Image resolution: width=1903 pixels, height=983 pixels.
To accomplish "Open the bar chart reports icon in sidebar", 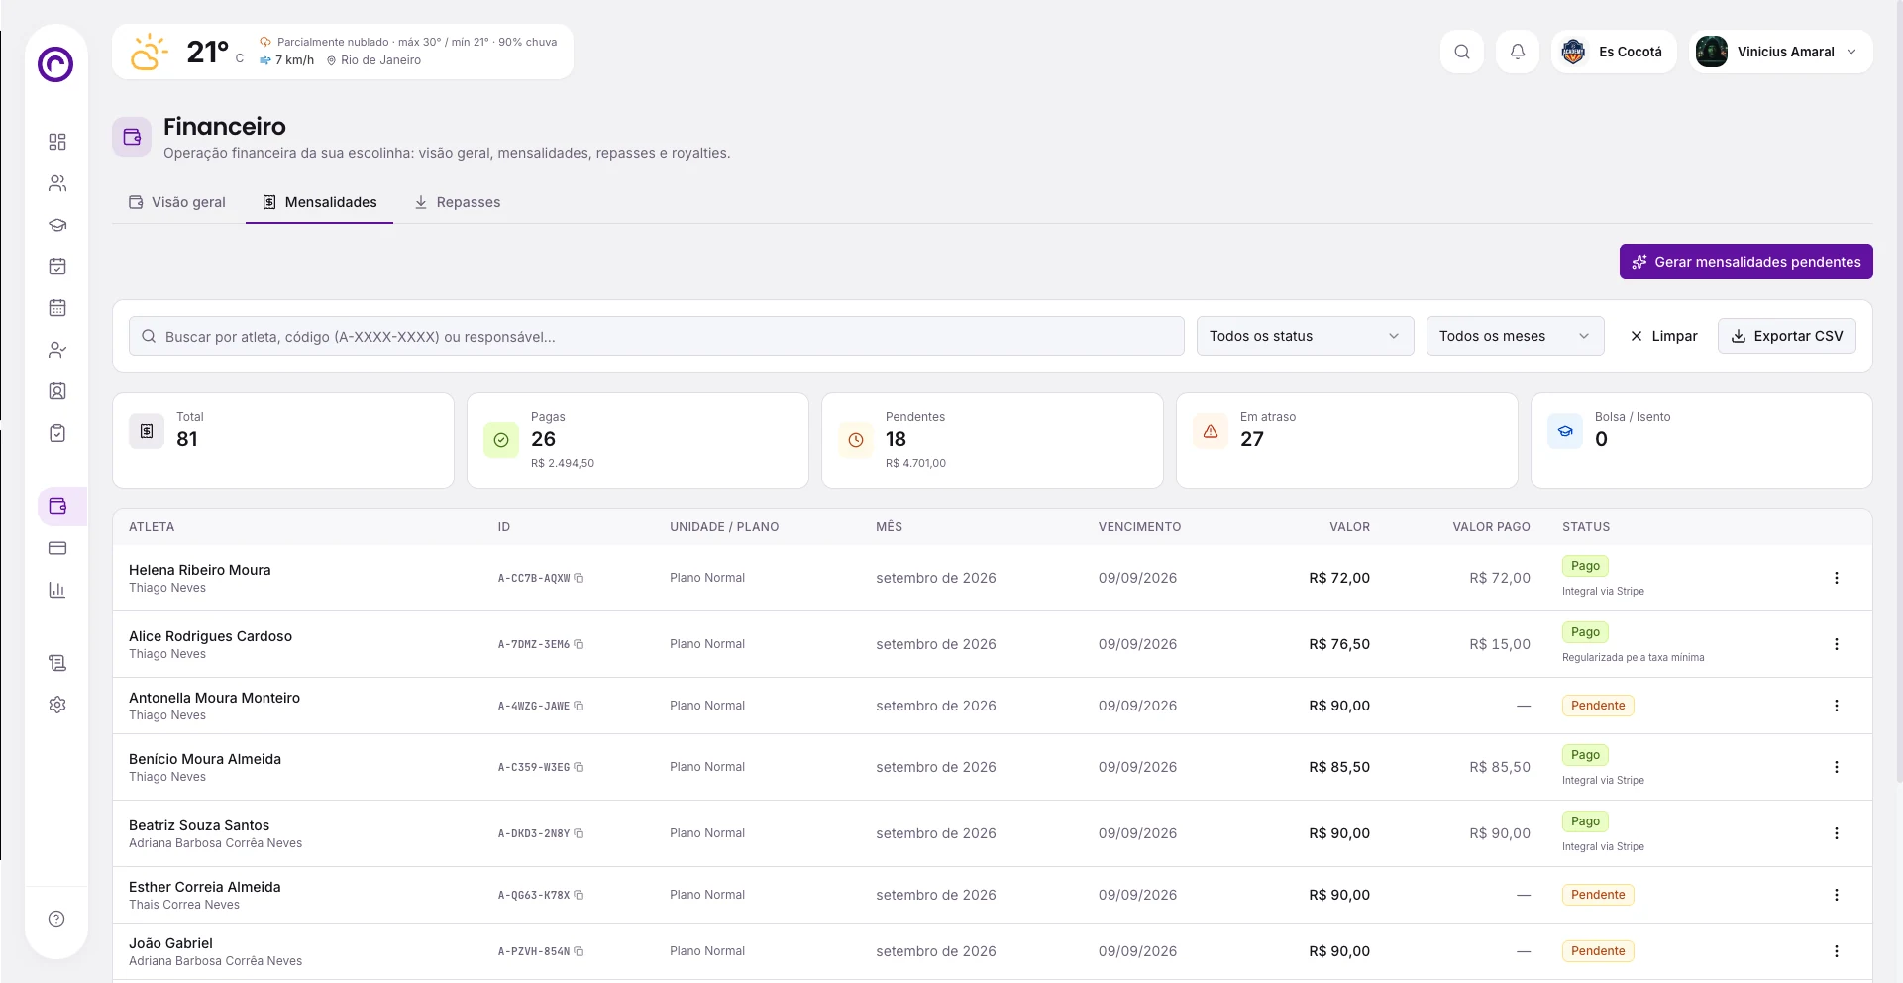I will coord(57,590).
